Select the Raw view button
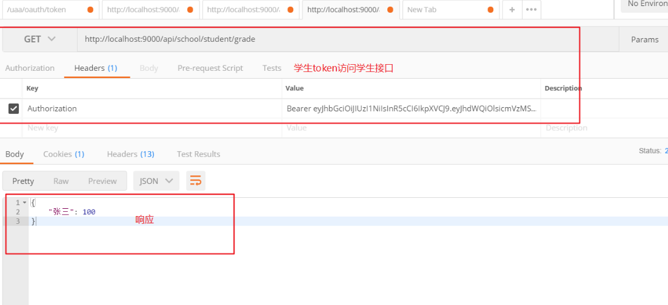Viewport: 668px width, 305px height. coord(61,181)
